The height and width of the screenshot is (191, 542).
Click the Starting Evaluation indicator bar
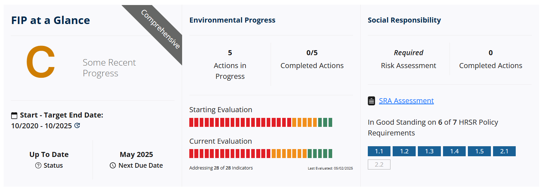(x=261, y=122)
